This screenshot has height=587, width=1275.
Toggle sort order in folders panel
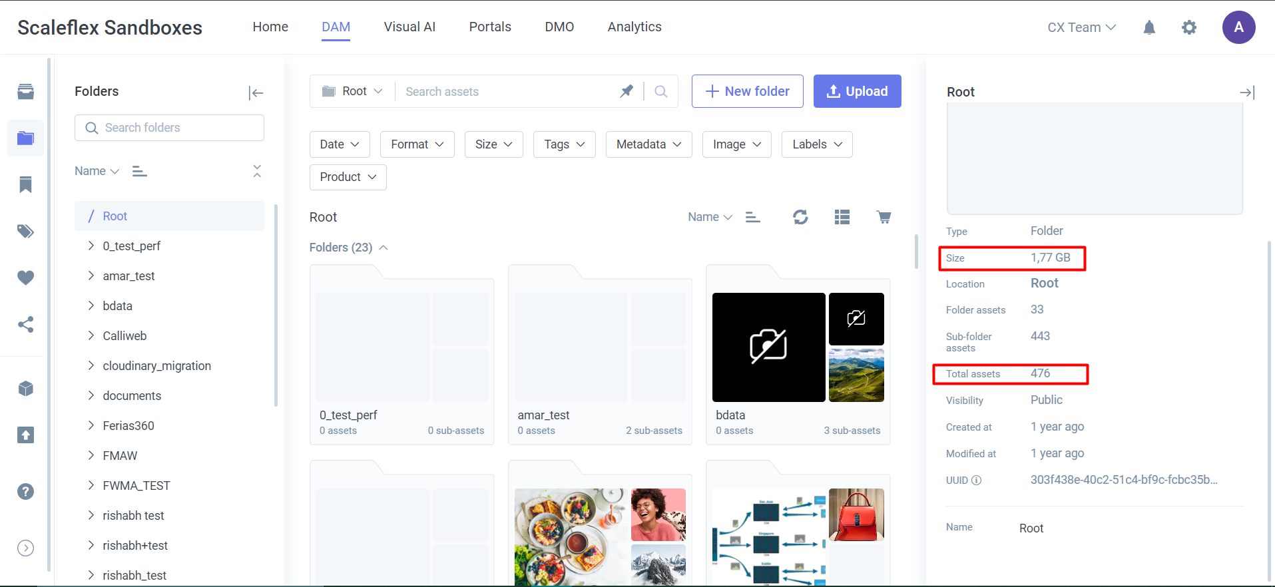point(139,171)
